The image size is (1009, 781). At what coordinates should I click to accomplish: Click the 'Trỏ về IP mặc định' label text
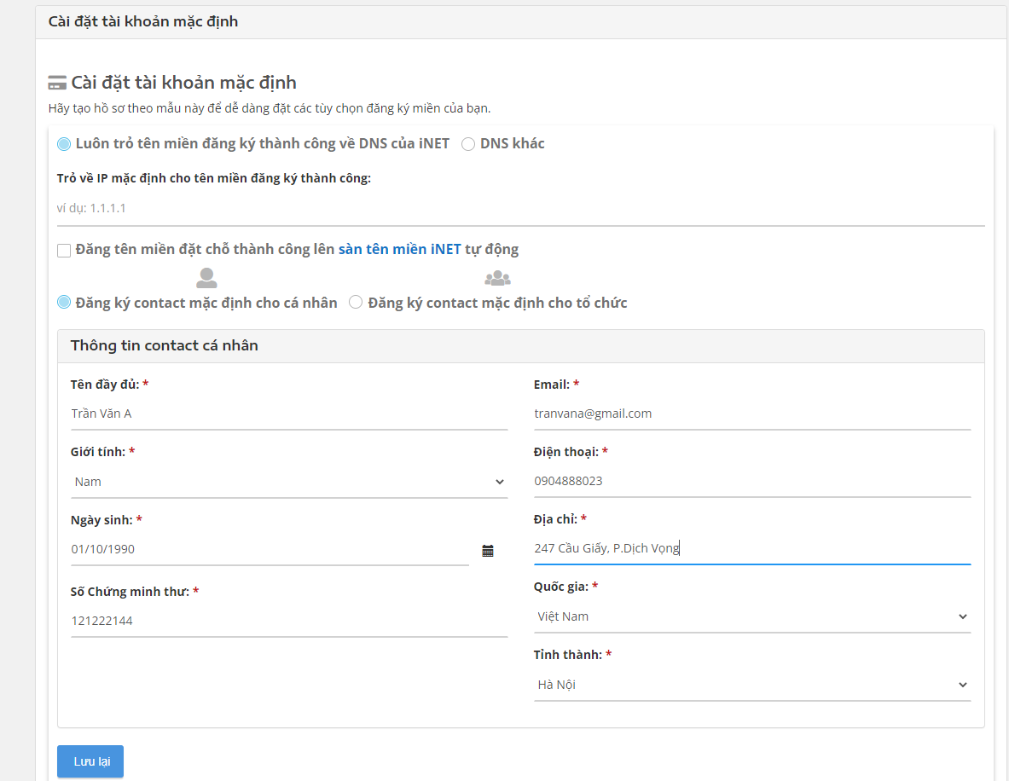coord(213,178)
